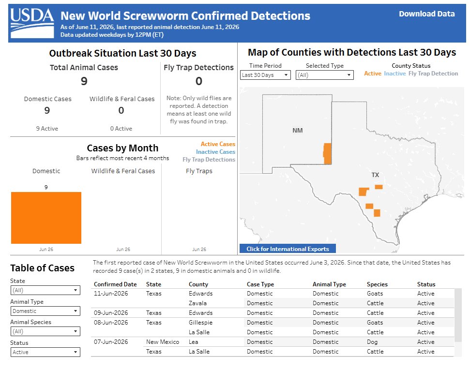Click the 09-Jun-2026 date cell
Screen dimensions: 470x370
(111, 313)
